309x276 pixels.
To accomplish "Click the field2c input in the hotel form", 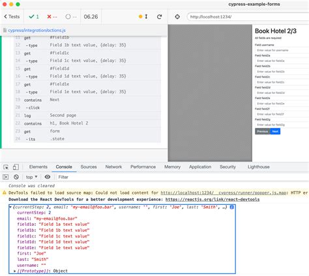I will [x=282, y=82].
